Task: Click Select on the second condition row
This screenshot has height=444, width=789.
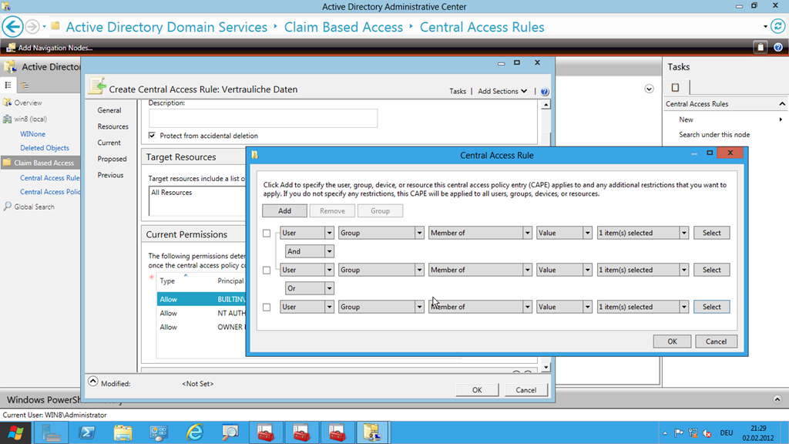Action: click(x=711, y=270)
